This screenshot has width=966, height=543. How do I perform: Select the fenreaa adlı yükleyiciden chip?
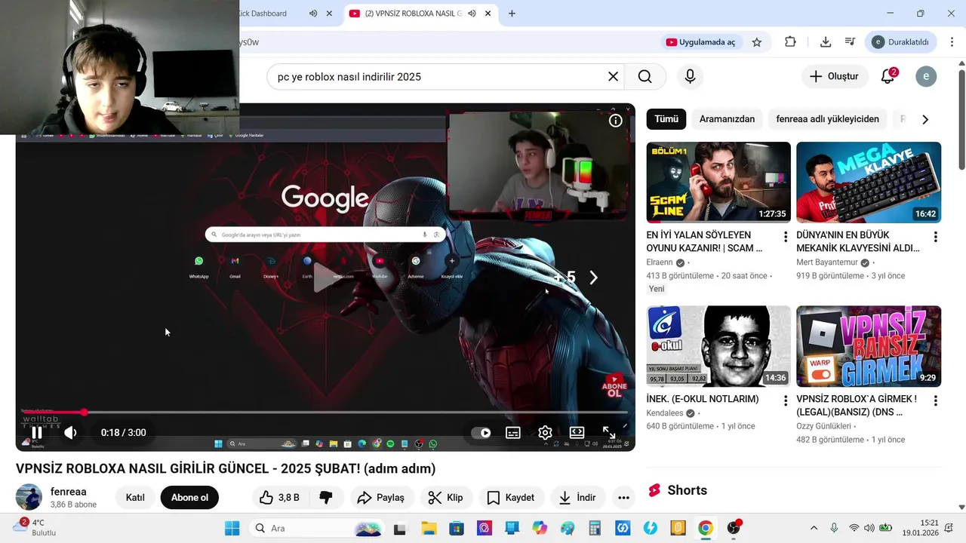click(x=827, y=119)
